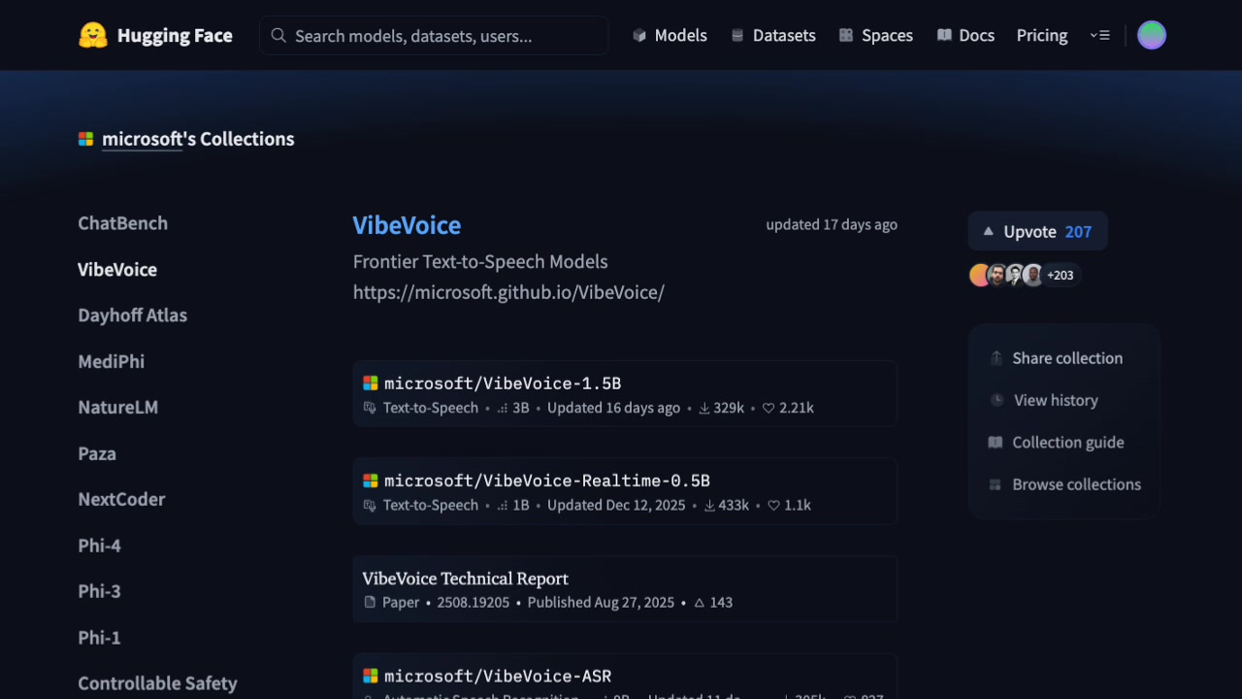
Task: Click the search models input field
Action: tap(433, 35)
